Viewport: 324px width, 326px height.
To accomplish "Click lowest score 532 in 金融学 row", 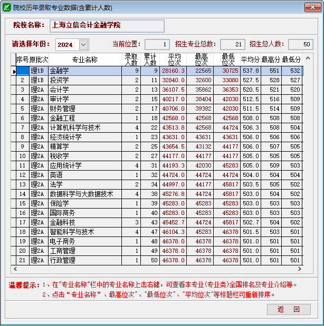I will 292,71.
